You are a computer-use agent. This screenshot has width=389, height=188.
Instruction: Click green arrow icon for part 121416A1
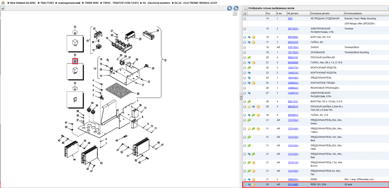(249, 120)
